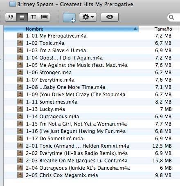Click the 8,2 MB size value

tap(163, 102)
